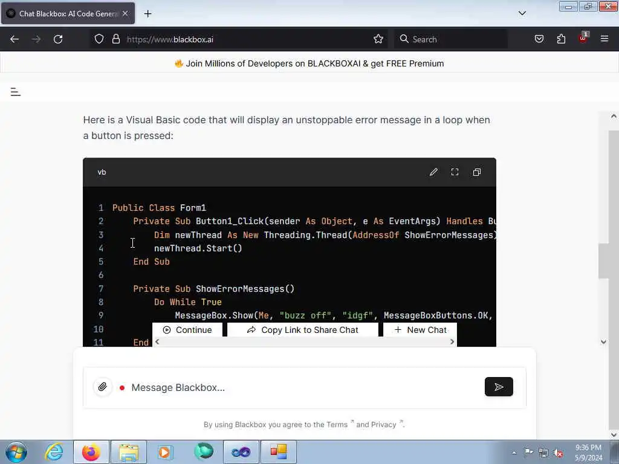Open Windows Media Player from taskbar
The image size is (619, 464).
(165, 452)
